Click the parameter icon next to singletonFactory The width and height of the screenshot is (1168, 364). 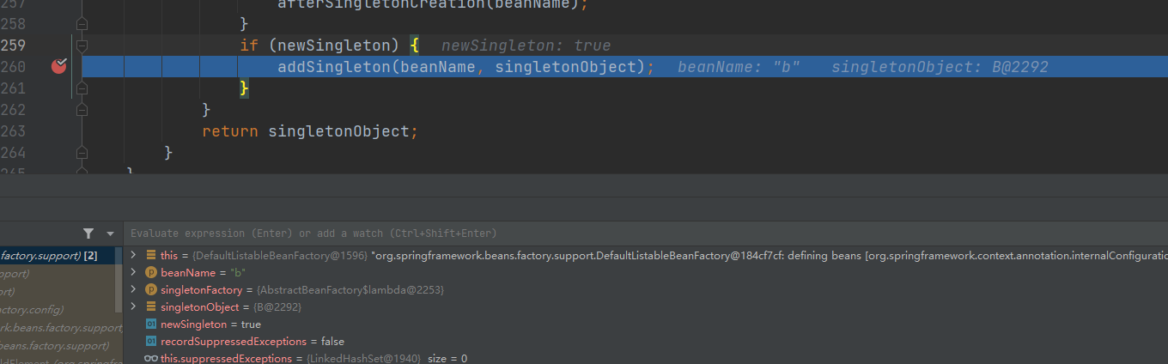[151, 290]
